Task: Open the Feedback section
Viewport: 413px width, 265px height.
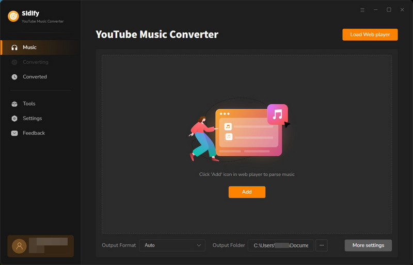Action: point(40,133)
